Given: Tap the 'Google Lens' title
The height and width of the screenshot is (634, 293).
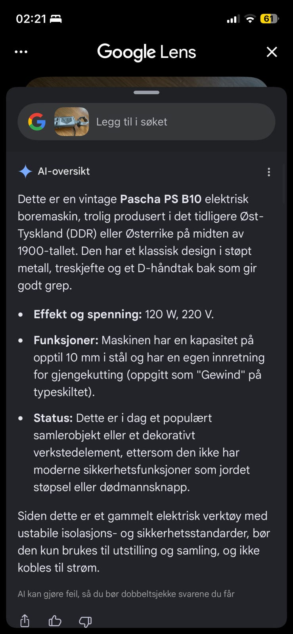Looking at the screenshot, I should coord(146,52).
